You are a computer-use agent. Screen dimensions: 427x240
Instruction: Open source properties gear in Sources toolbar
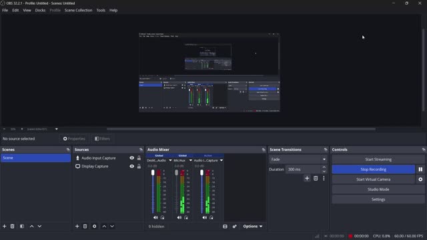click(x=95, y=226)
